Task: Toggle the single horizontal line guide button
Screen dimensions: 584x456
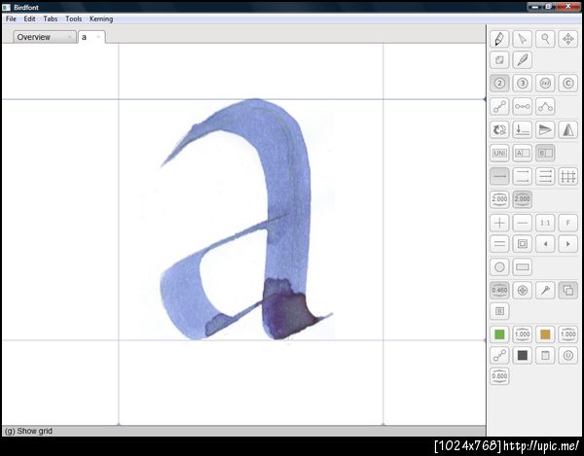Action: coord(499,176)
